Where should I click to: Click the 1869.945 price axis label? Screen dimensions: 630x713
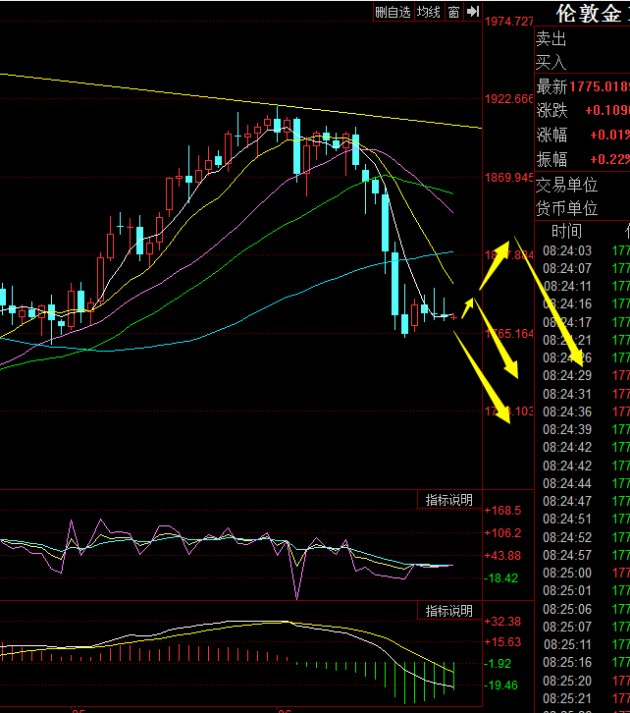[508, 178]
